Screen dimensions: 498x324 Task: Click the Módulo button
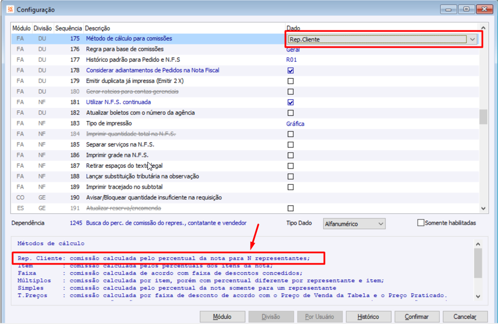coord(222,316)
